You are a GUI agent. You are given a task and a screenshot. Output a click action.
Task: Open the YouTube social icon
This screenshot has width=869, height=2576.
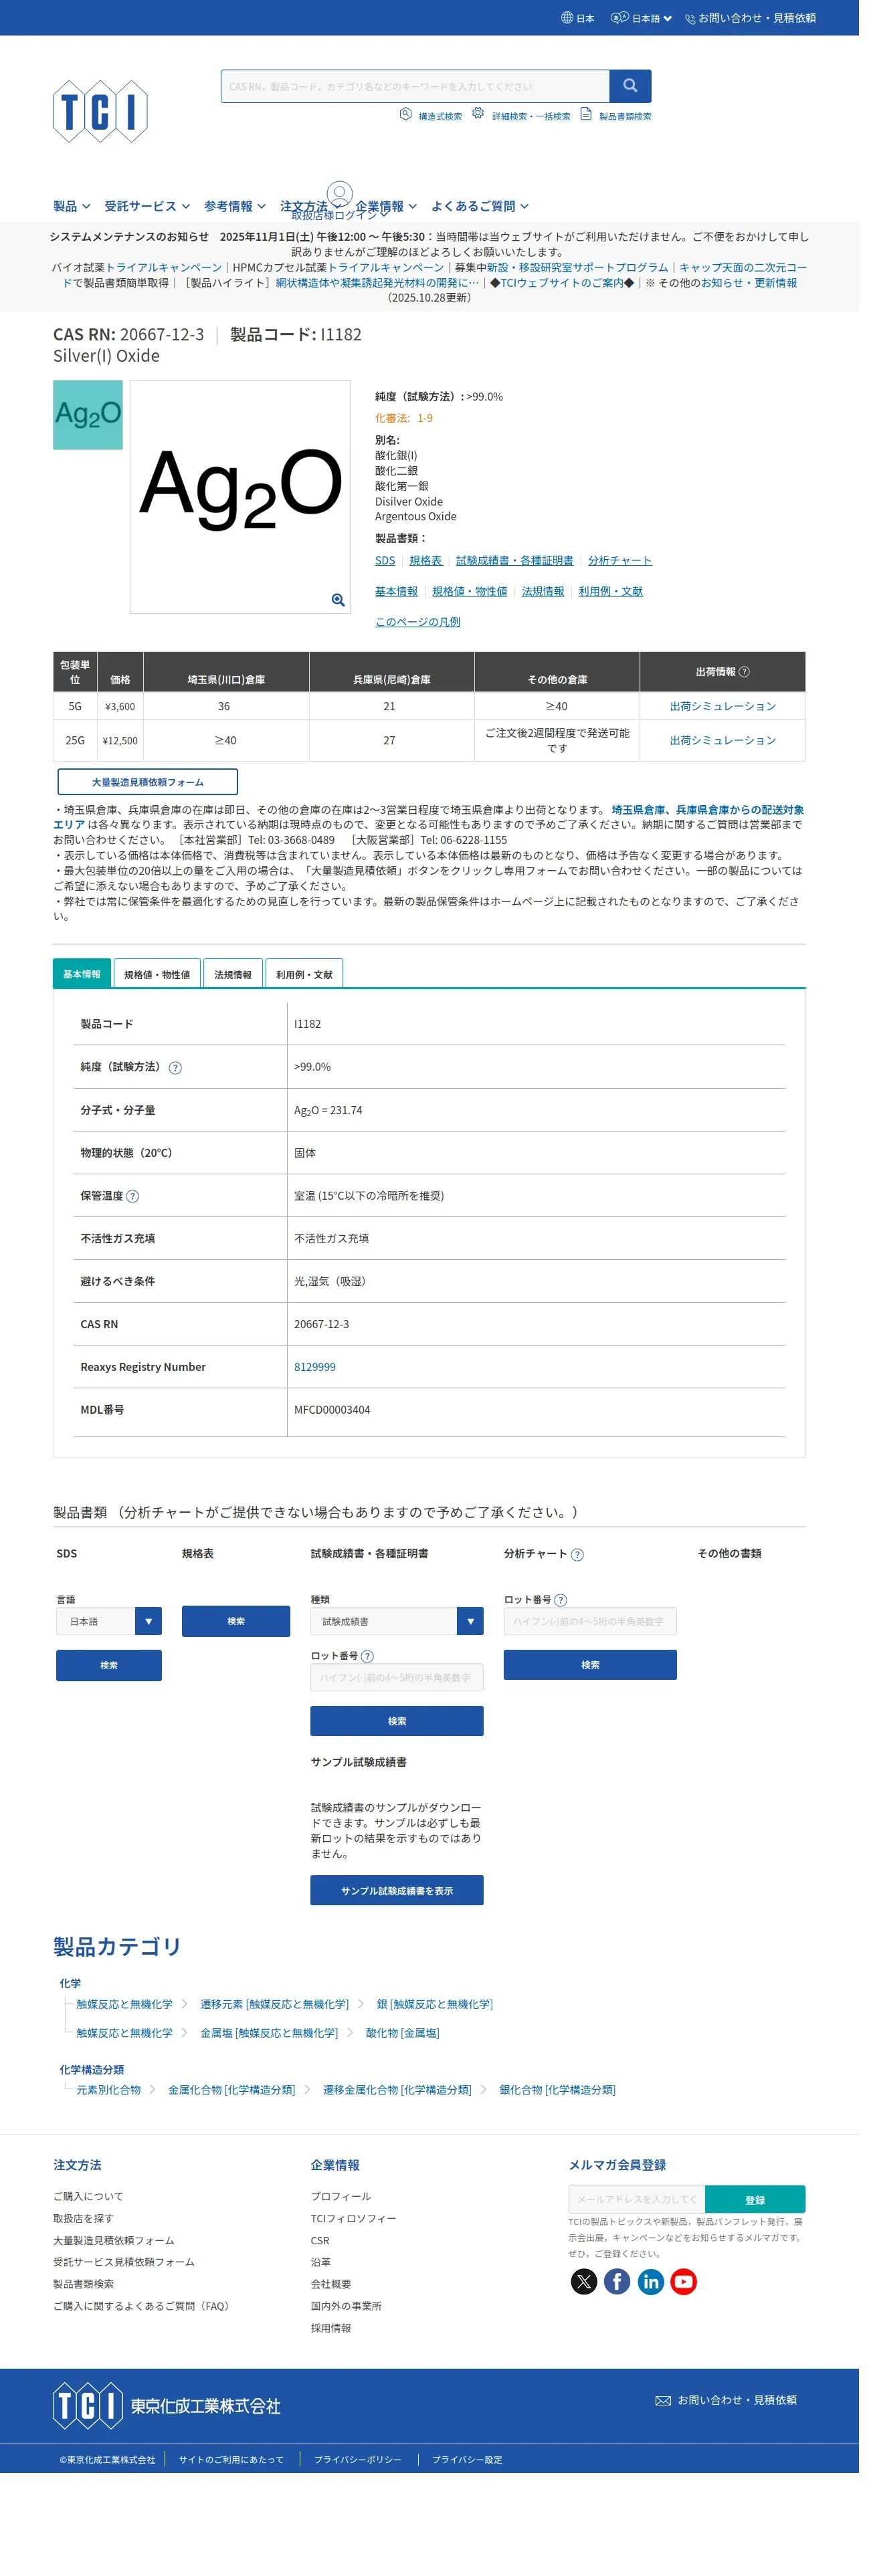pos(684,2281)
